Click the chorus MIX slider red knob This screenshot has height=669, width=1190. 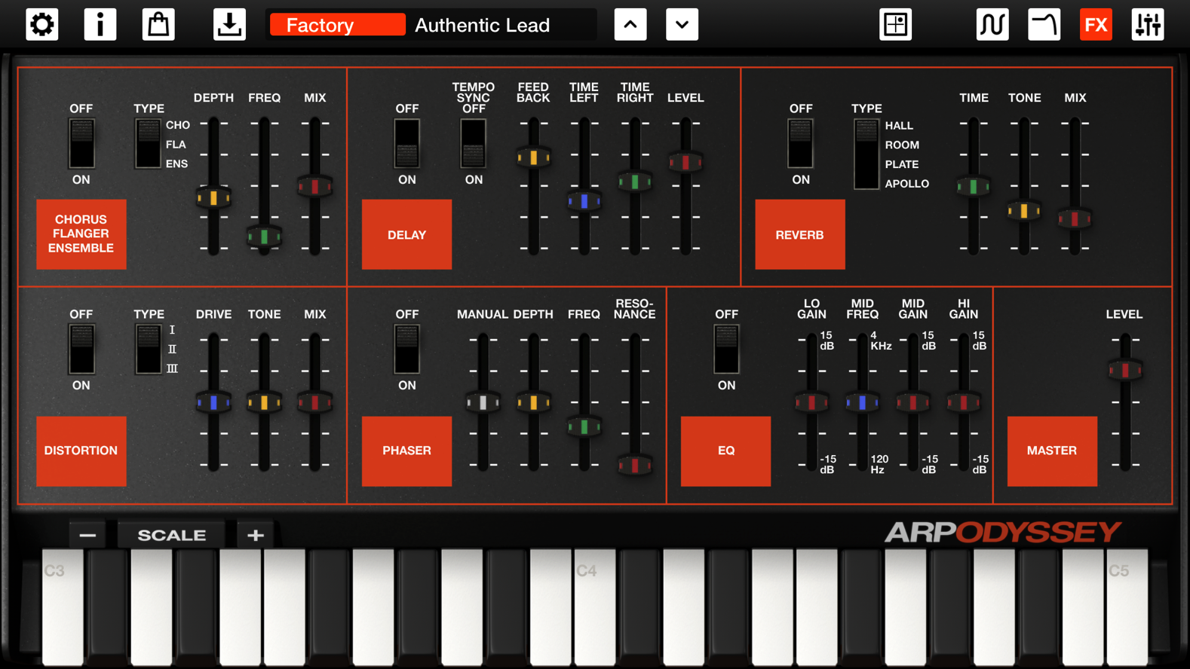point(314,186)
